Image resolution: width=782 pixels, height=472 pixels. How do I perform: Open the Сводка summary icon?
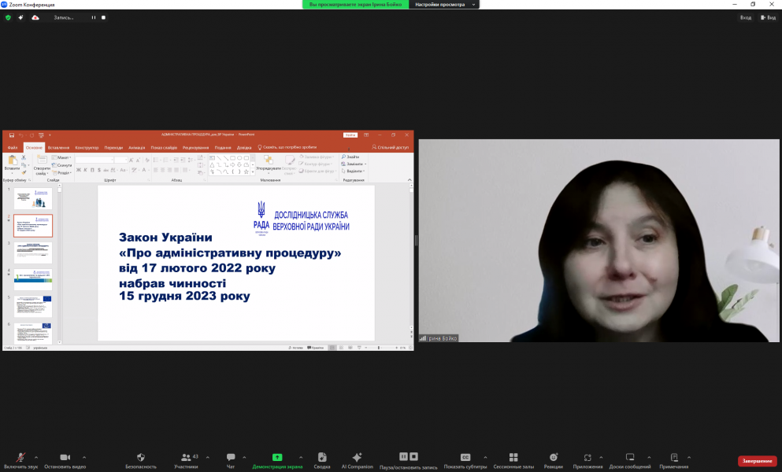pyautogui.click(x=322, y=458)
